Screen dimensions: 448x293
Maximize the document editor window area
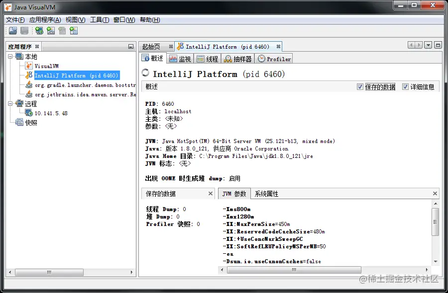(438, 45)
